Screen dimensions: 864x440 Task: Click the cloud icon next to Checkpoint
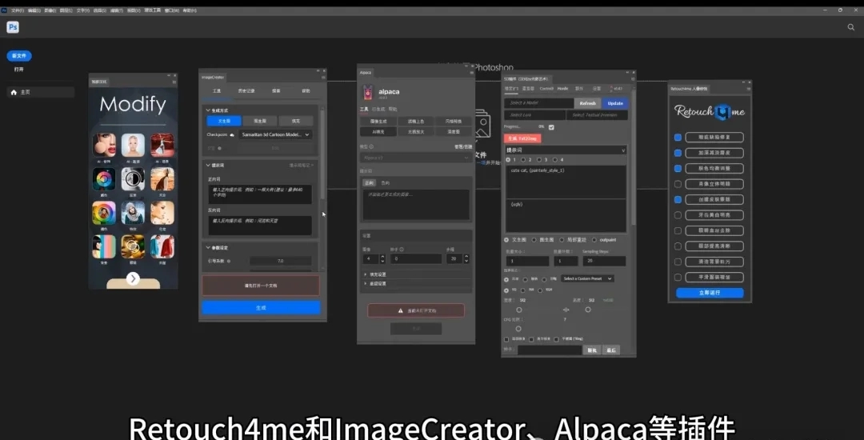(232, 134)
